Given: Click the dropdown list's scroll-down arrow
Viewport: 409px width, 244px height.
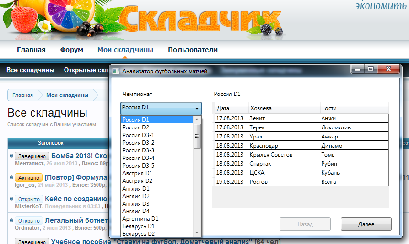Looking at the screenshot, I should click(197, 233).
